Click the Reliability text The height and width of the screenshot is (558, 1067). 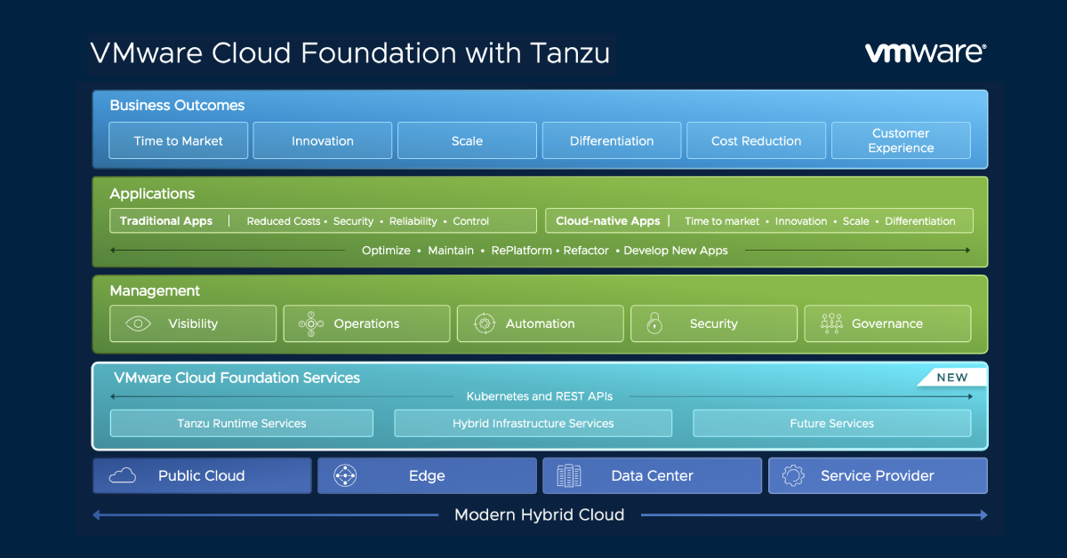(x=413, y=221)
